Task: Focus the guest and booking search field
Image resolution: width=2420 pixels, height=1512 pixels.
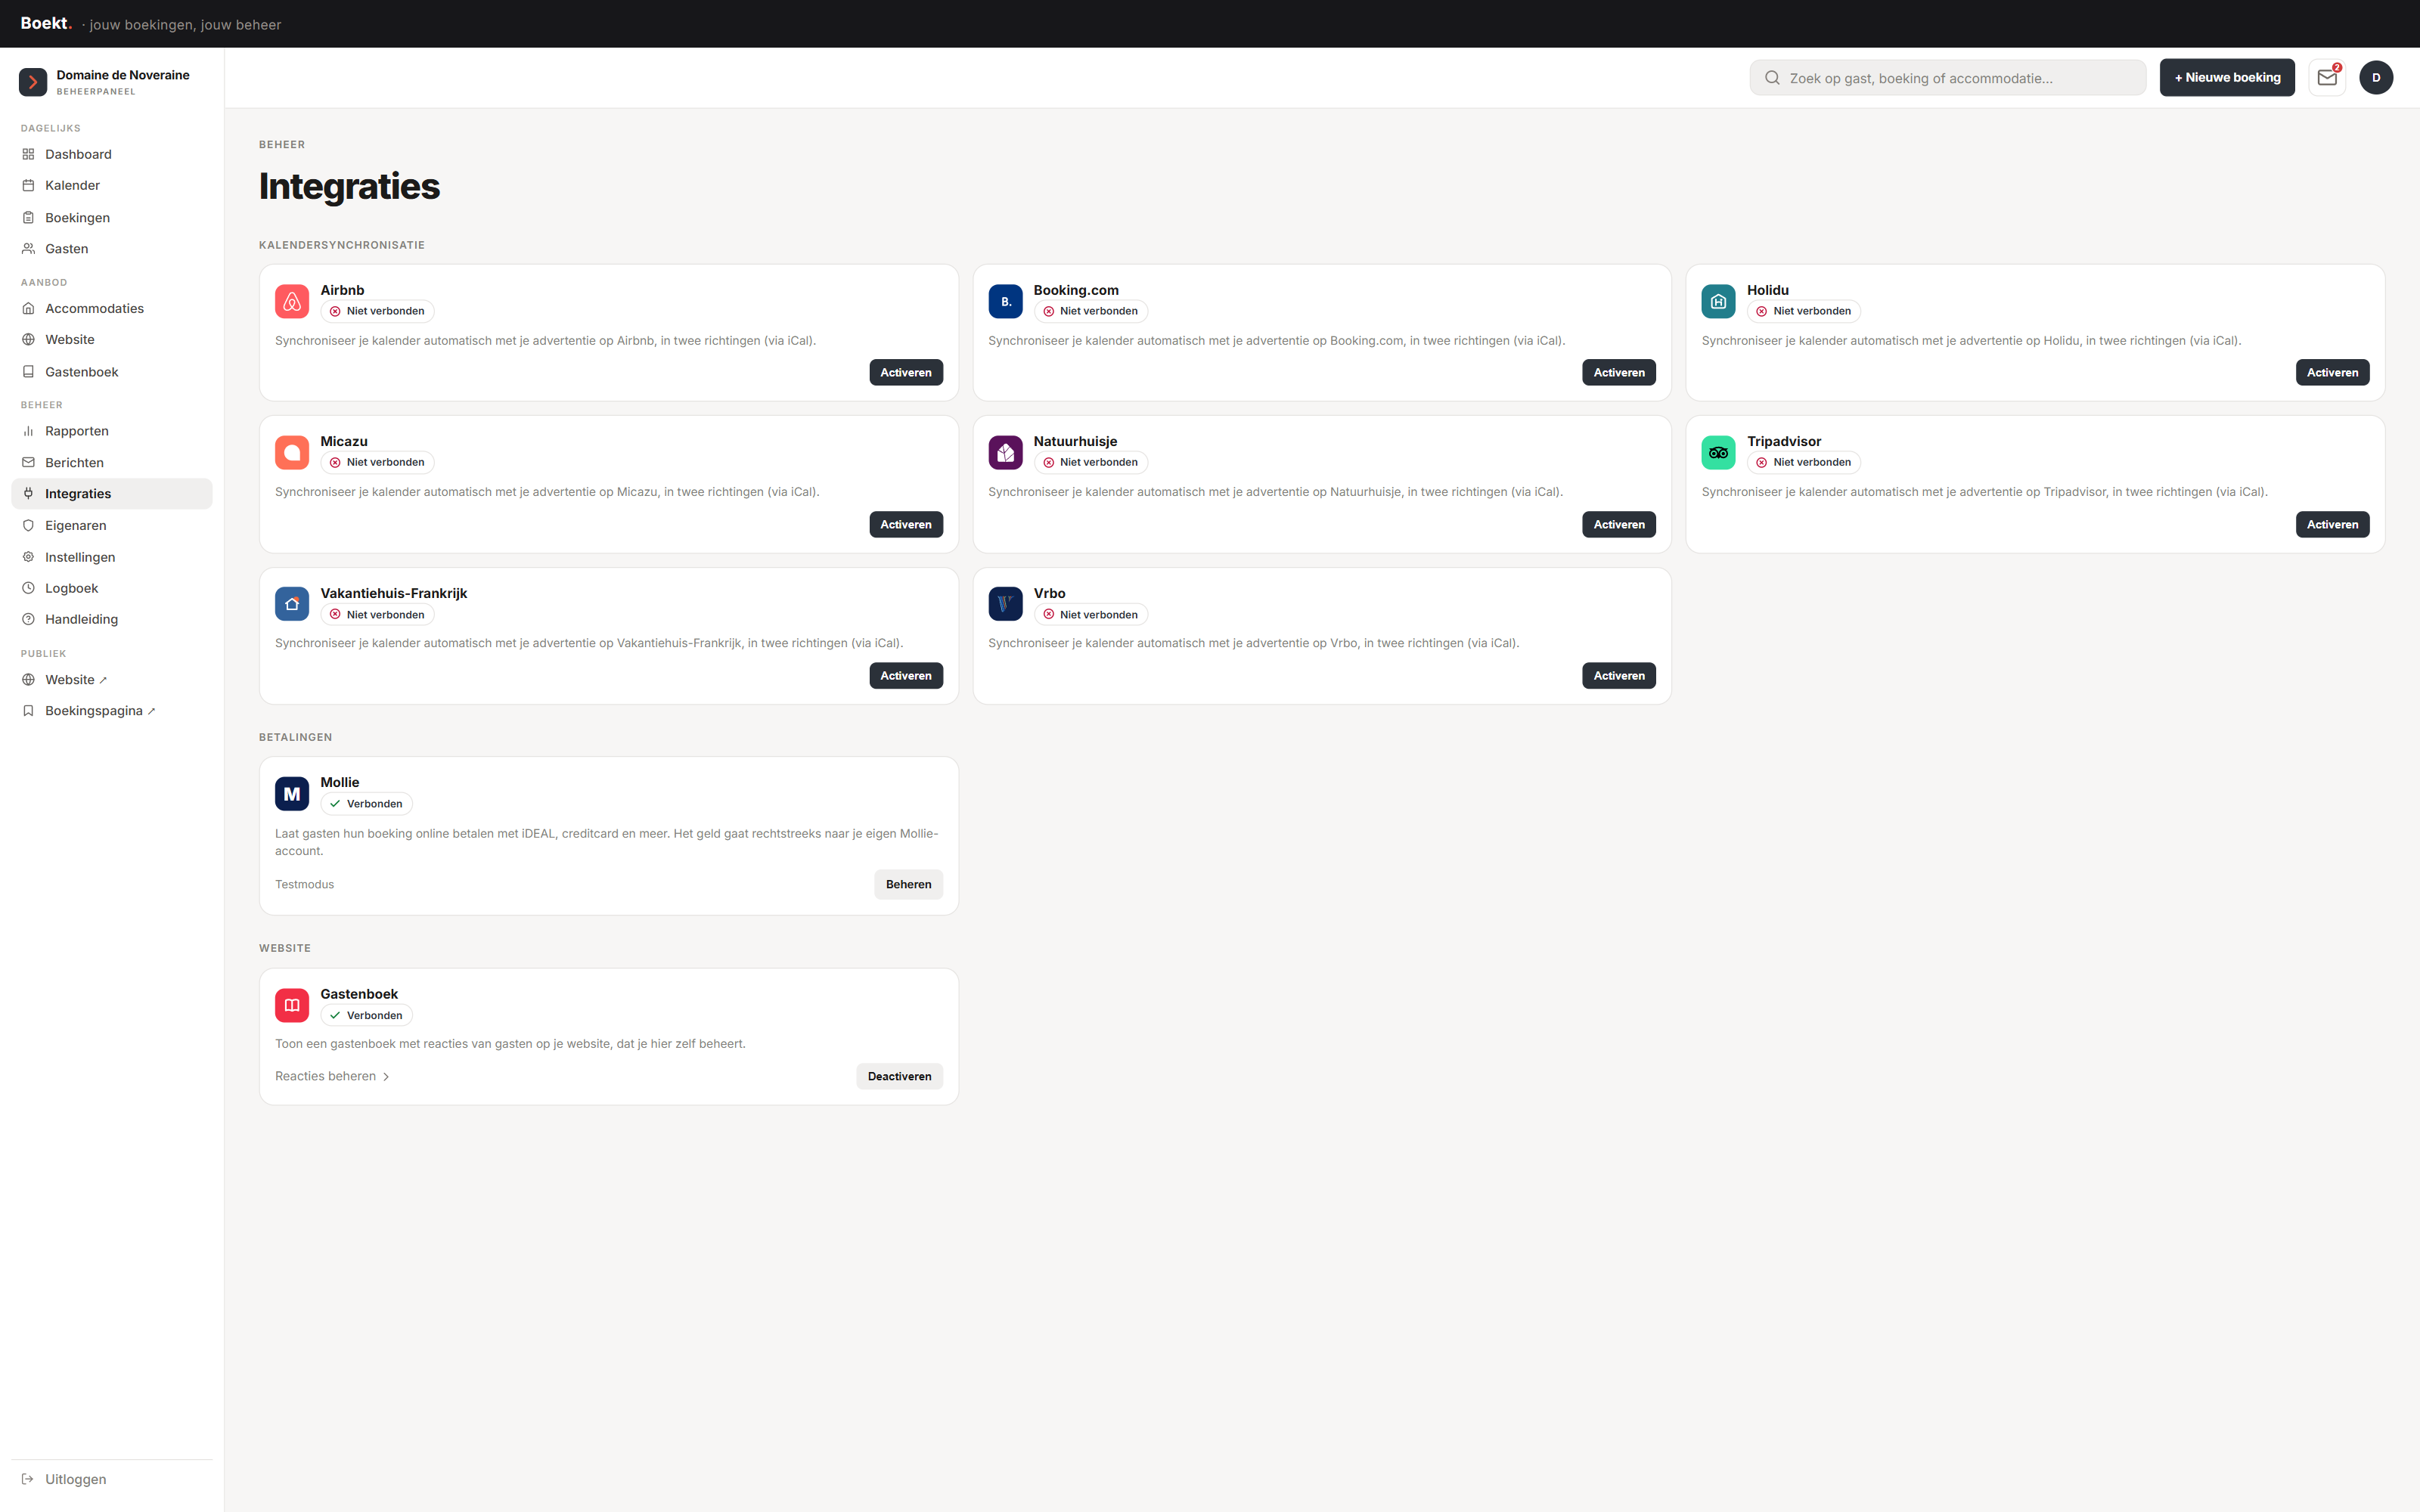Action: pos(1947,78)
